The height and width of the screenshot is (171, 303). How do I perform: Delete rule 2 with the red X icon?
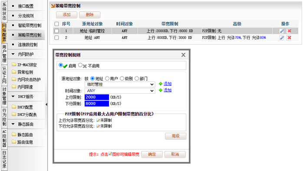coord(289,38)
